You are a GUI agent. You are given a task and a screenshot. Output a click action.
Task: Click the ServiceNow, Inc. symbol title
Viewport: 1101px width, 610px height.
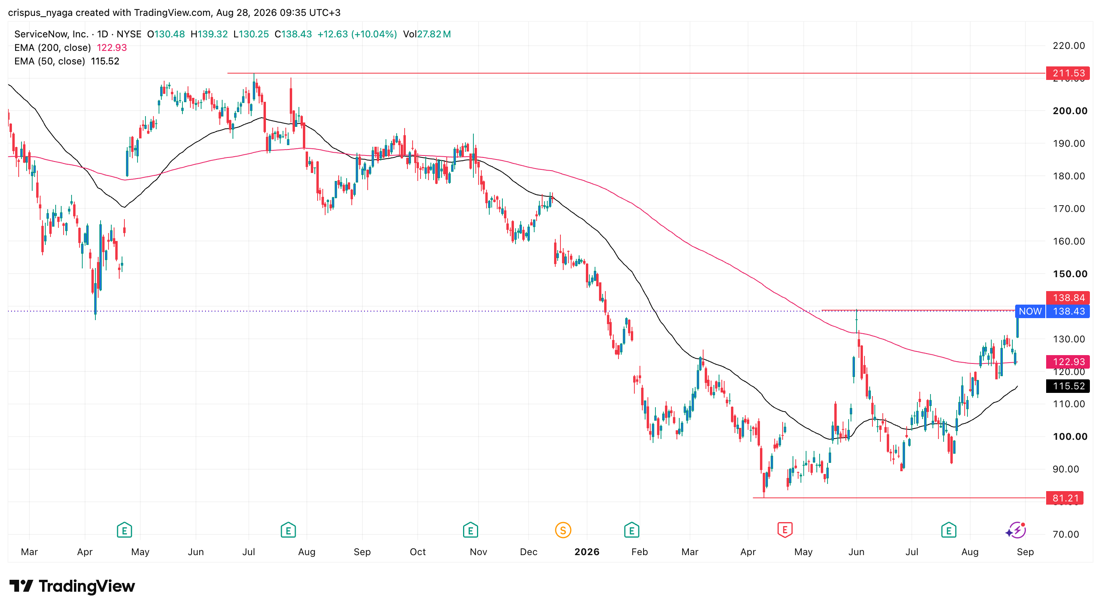pos(51,34)
